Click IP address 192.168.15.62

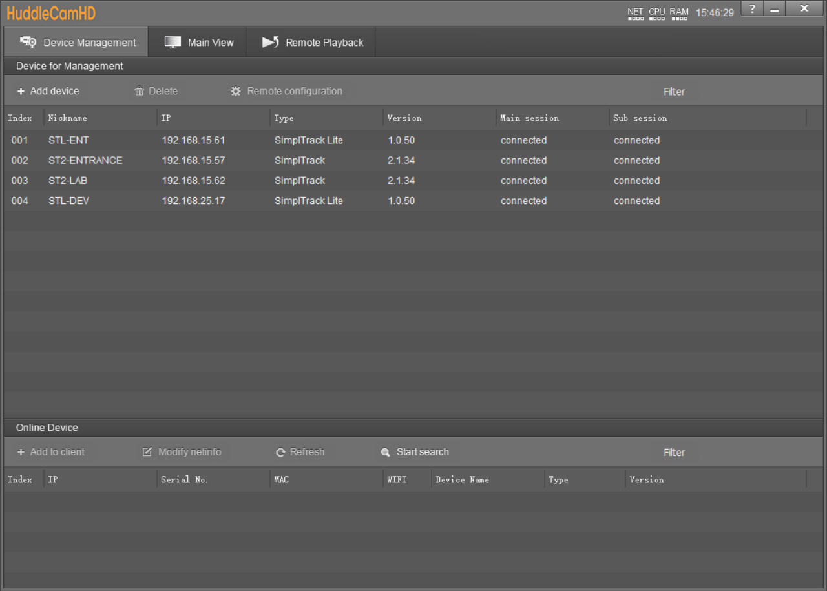coord(193,181)
